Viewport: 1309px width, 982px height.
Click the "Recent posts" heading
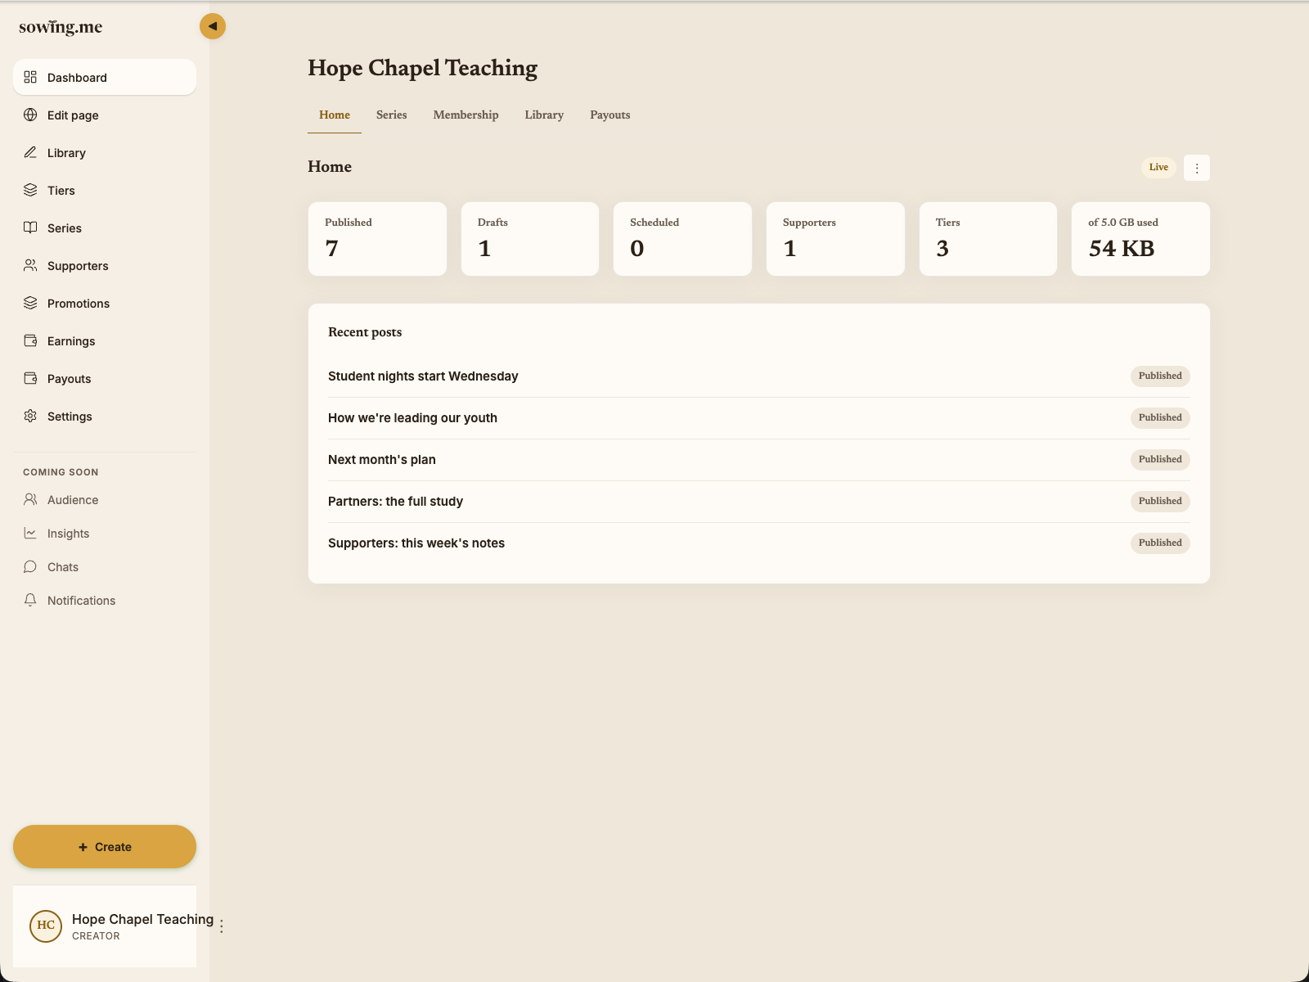click(x=365, y=332)
